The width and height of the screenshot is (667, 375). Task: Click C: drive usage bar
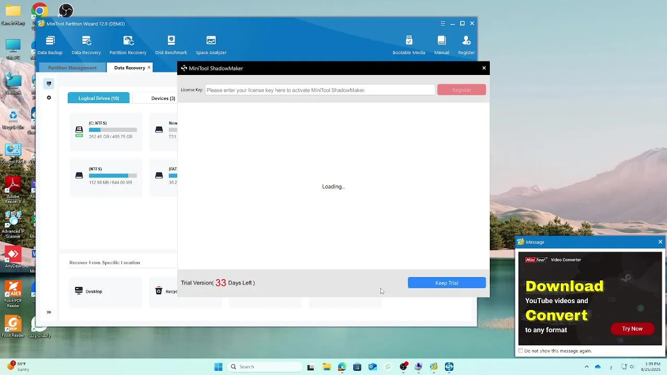[x=113, y=130]
